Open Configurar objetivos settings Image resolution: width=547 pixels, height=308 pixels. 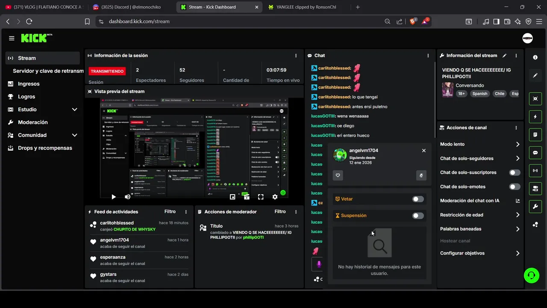point(480,253)
